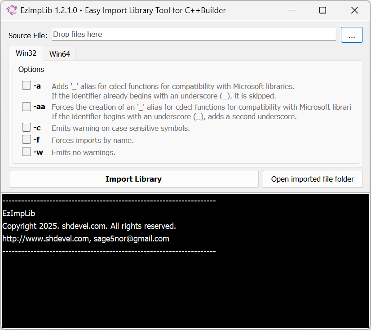
Task: Enable the -a option checkbox
Action: pyautogui.click(x=26, y=85)
